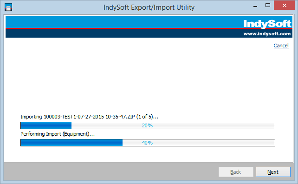The image size is (298, 184).
Task: Click the IndySoft app icon in title bar
Action: 8,7
